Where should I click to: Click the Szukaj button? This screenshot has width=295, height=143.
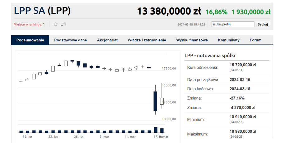tap(263, 25)
